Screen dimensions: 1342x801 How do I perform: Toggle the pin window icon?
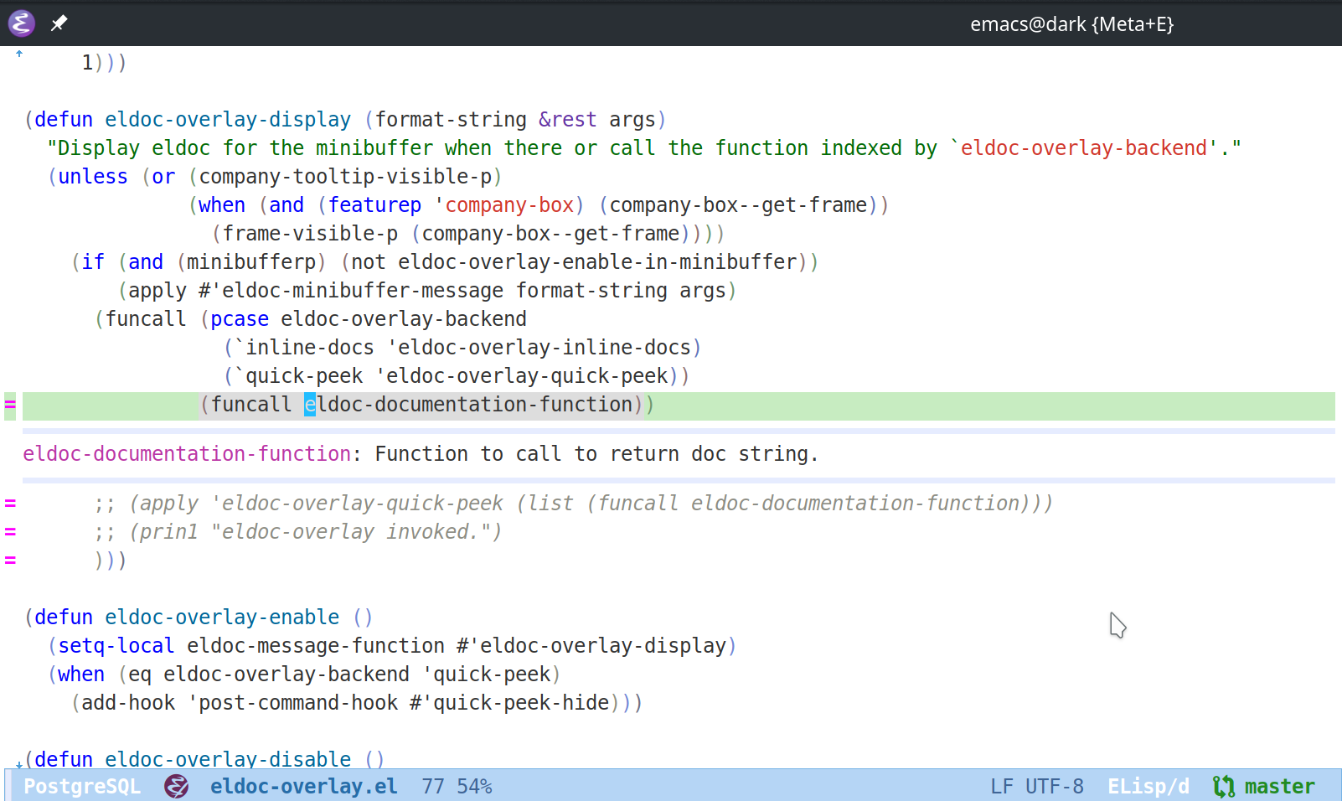pyautogui.click(x=59, y=23)
